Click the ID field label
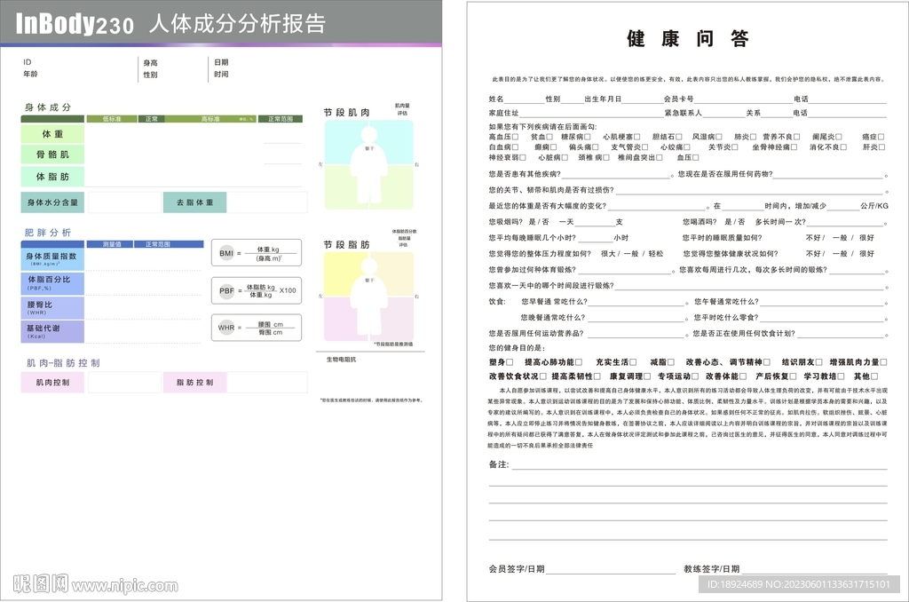This screenshot has width=909, height=602. pos(28,62)
